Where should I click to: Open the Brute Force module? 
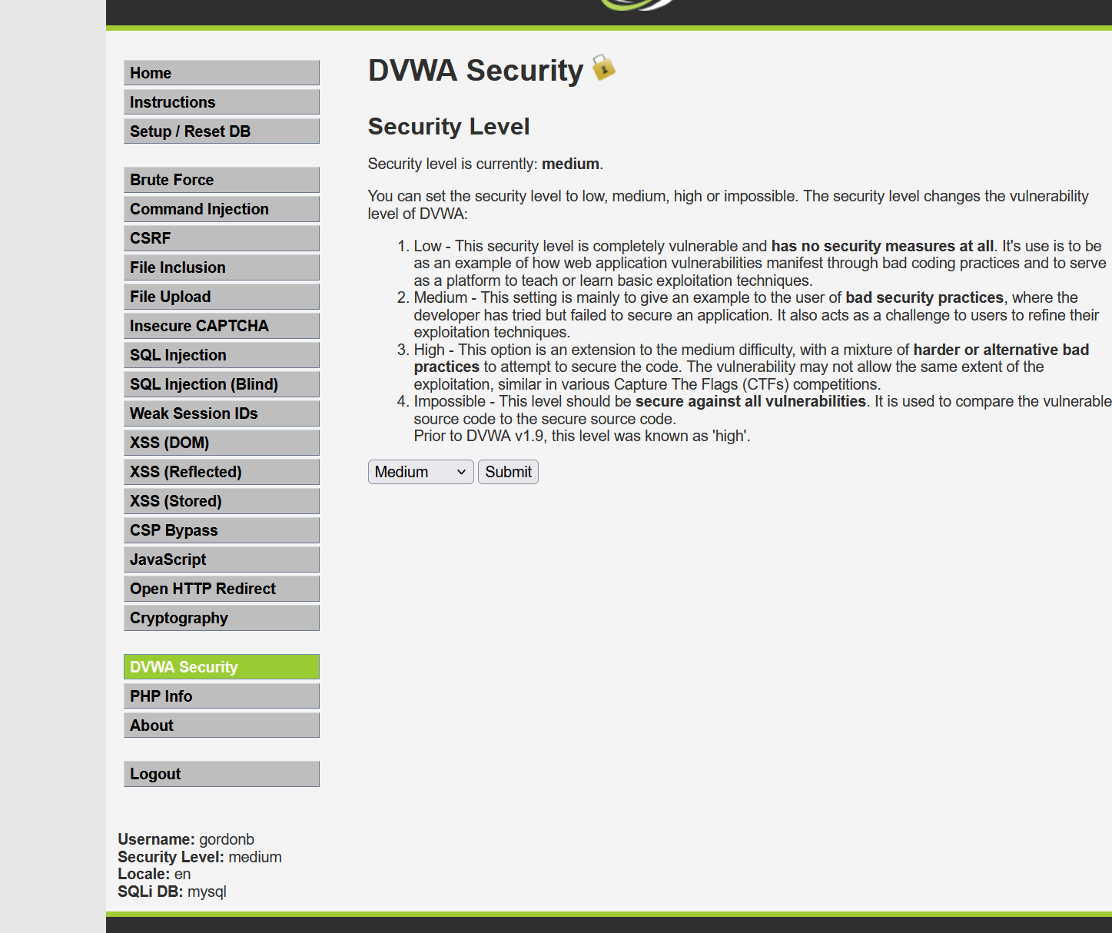[221, 180]
